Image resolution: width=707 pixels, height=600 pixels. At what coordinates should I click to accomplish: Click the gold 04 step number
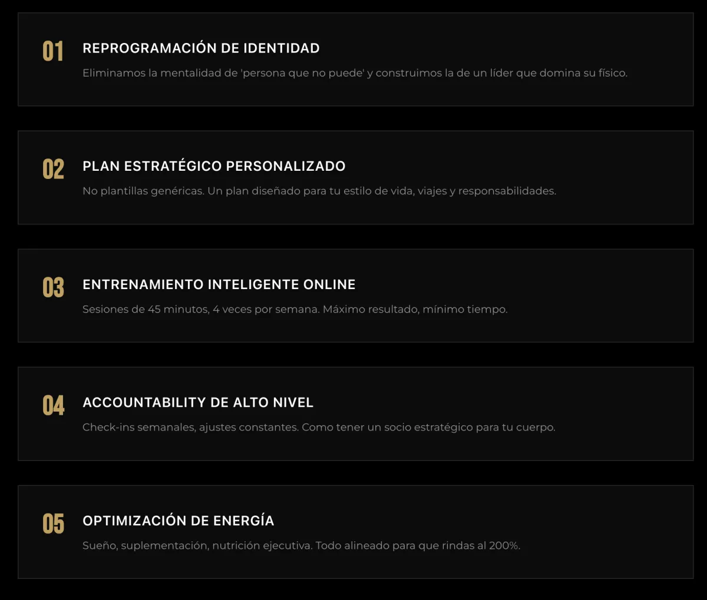(53, 405)
